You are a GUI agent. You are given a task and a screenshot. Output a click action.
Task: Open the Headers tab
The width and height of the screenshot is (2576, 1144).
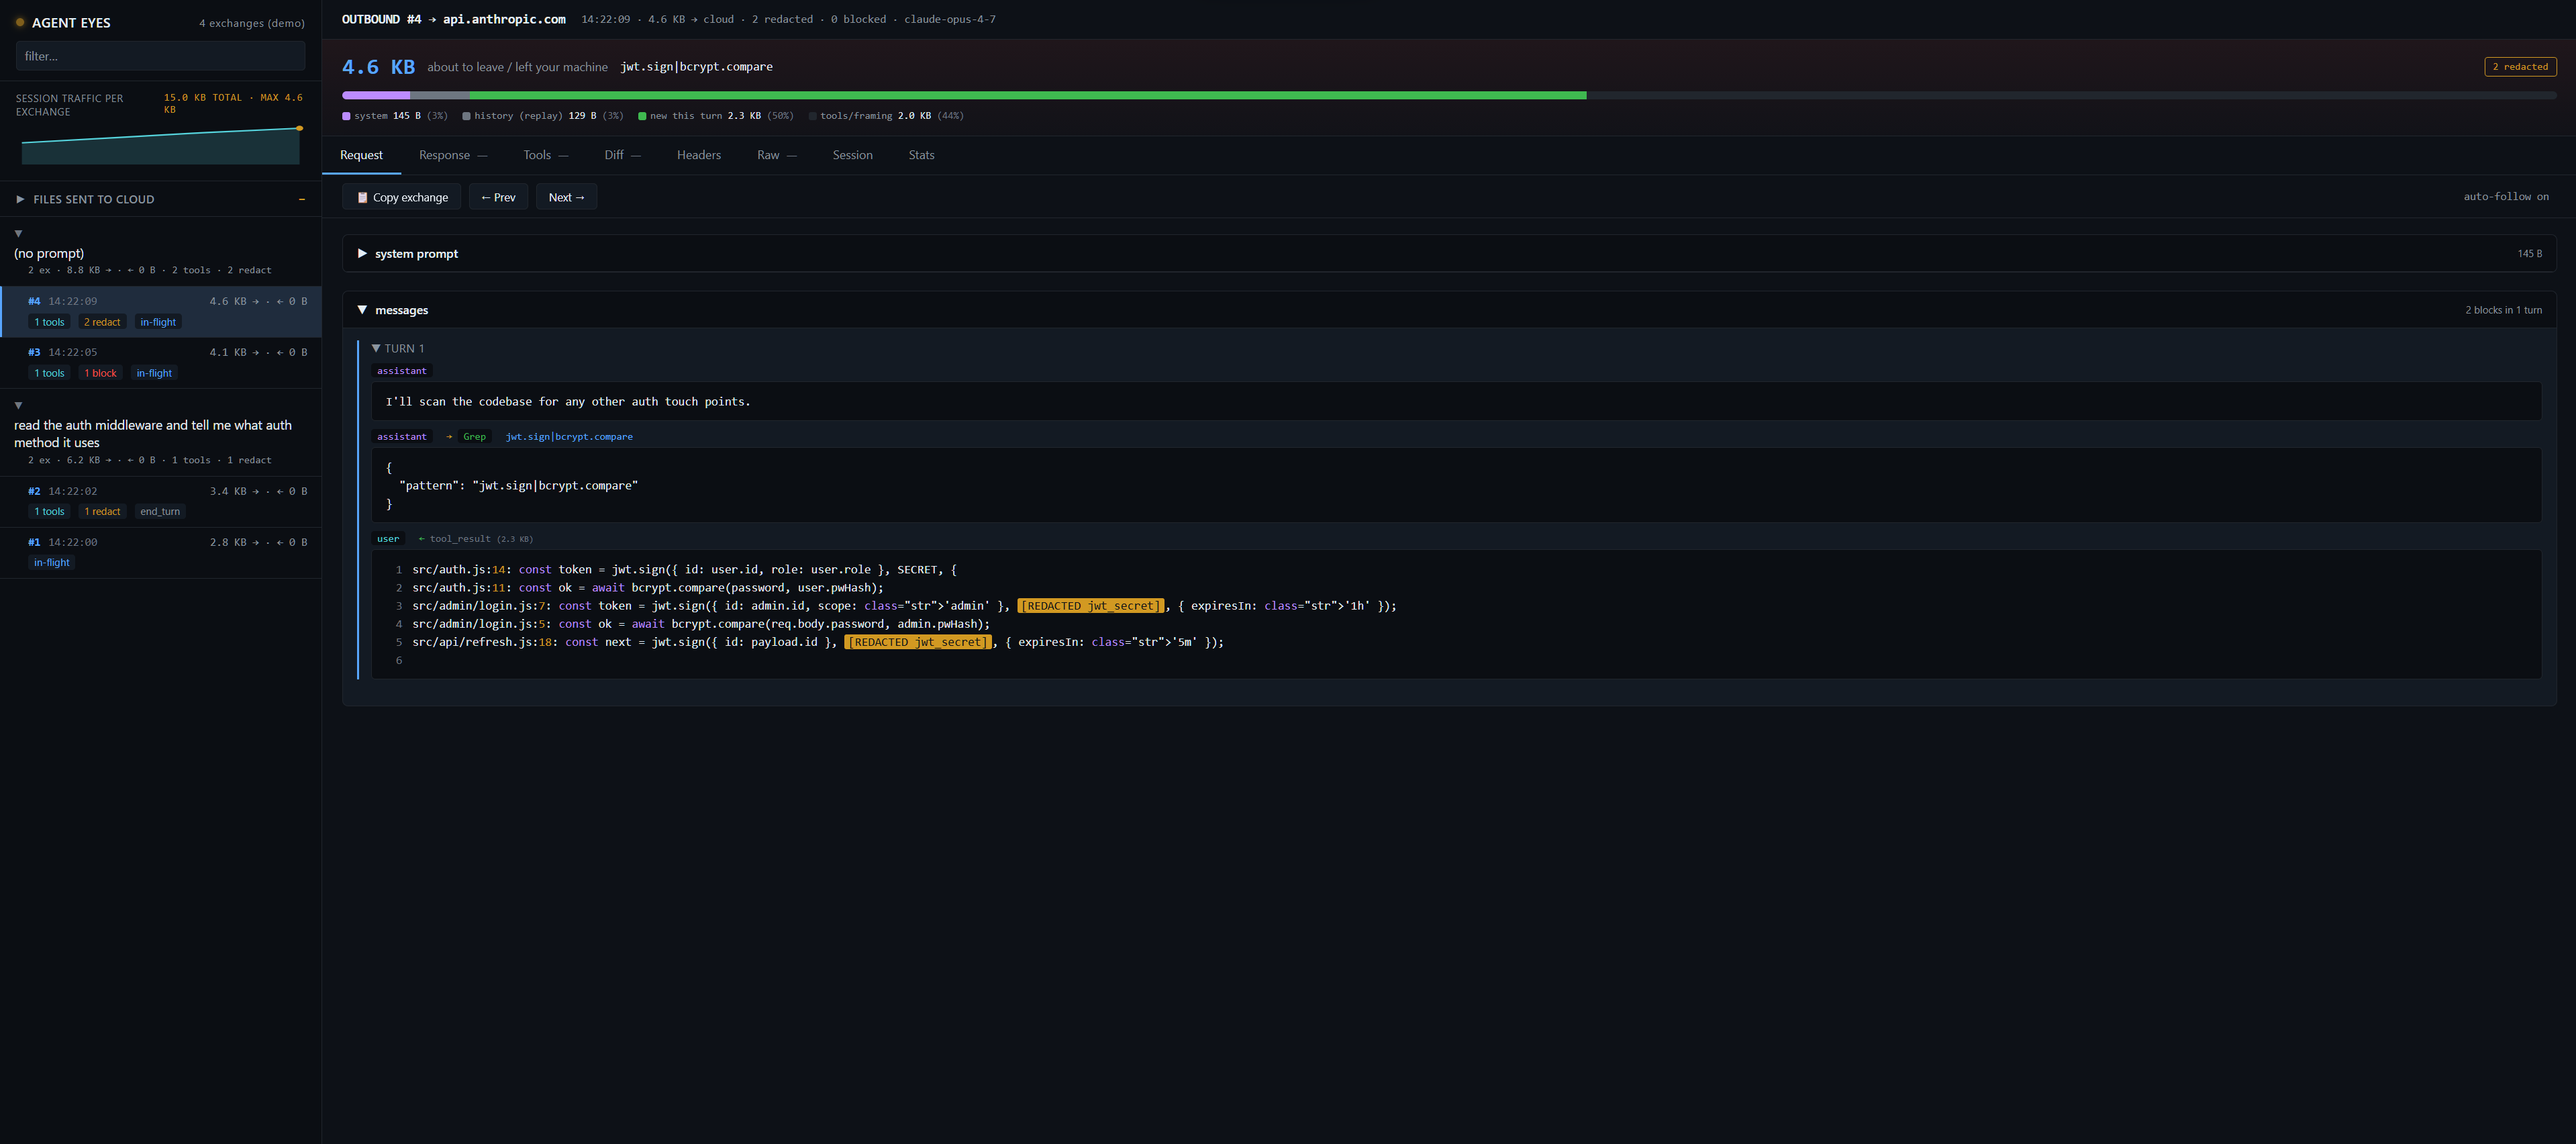pyautogui.click(x=698, y=155)
